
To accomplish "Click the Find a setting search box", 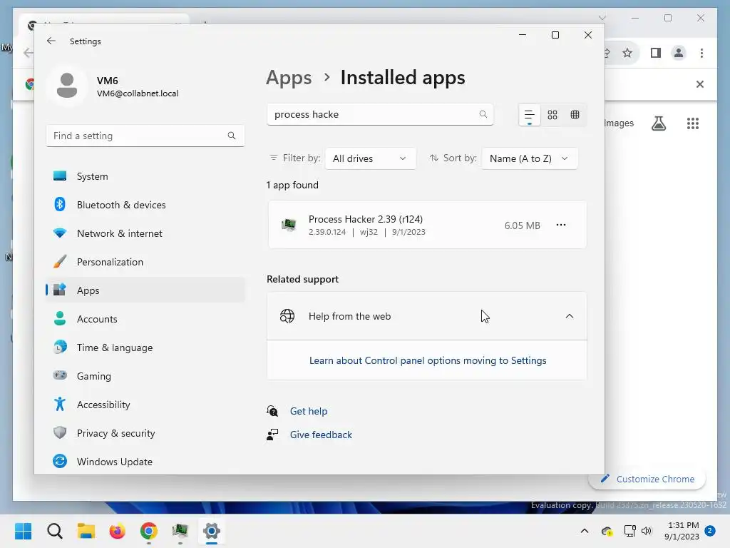I will click(x=145, y=136).
